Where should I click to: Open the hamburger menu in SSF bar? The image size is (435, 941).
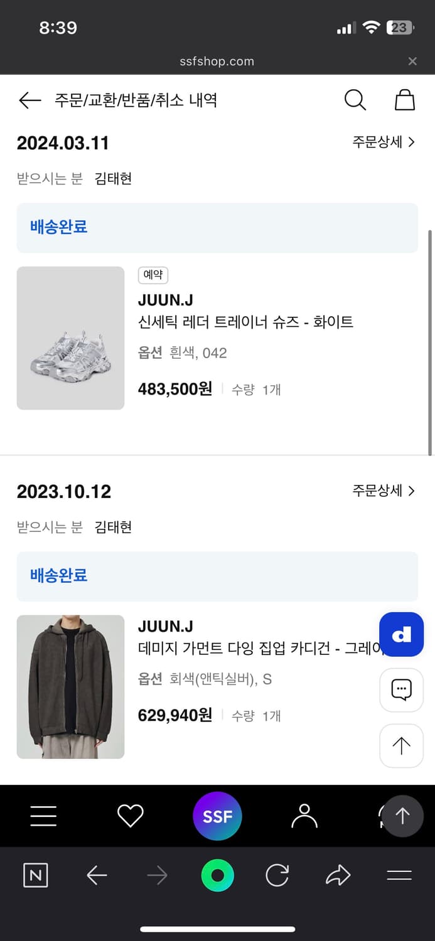click(43, 816)
